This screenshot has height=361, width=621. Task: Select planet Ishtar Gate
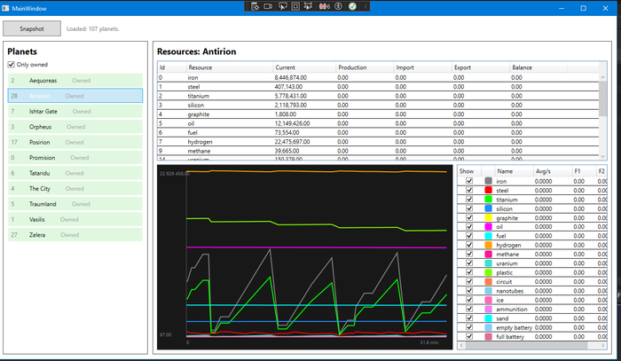click(x=75, y=111)
